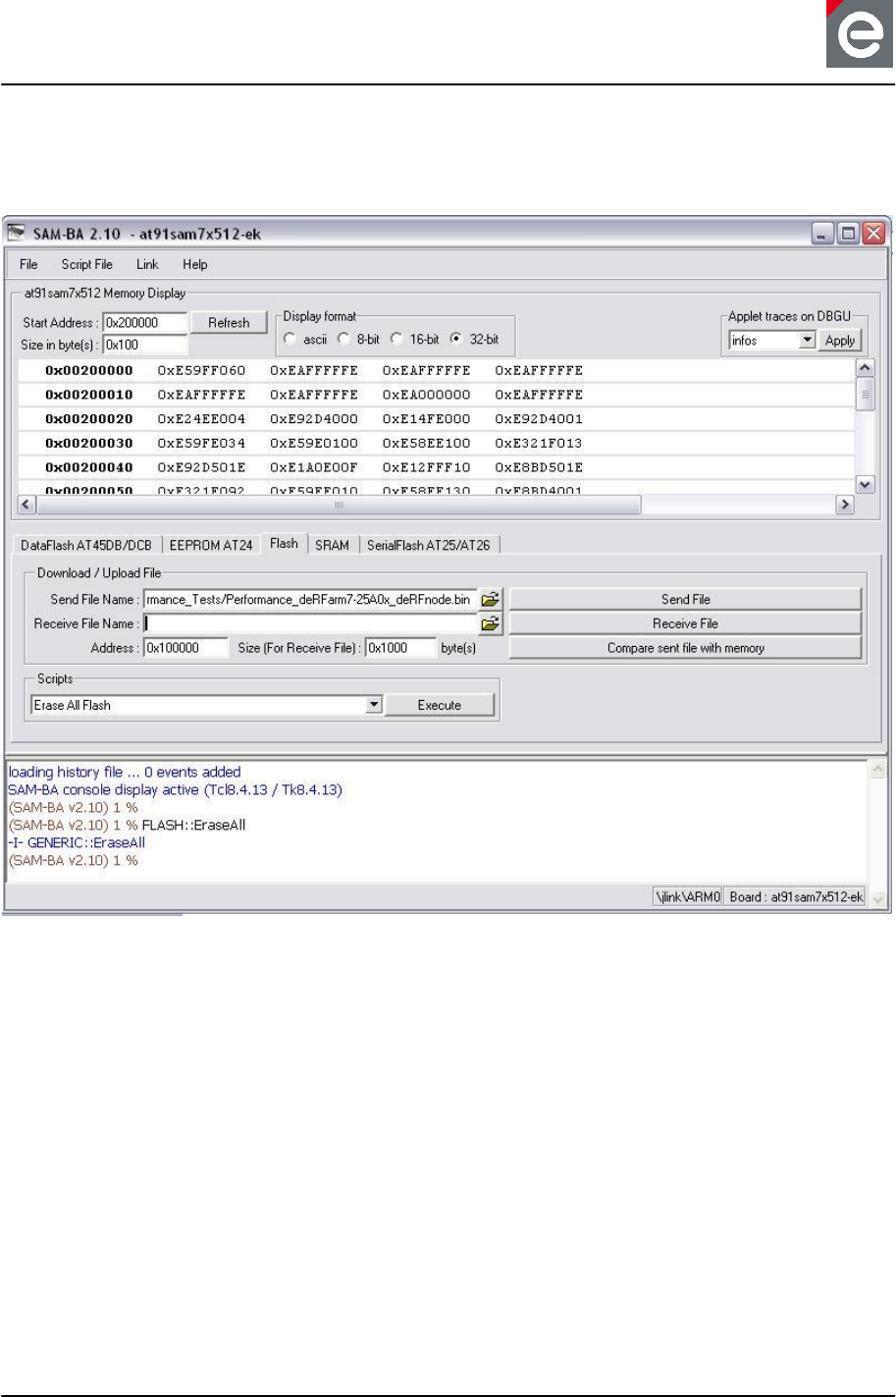The width and height of the screenshot is (896, 1397).
Task: Click memory value 0xE24EE004
Action: (201, 419)
